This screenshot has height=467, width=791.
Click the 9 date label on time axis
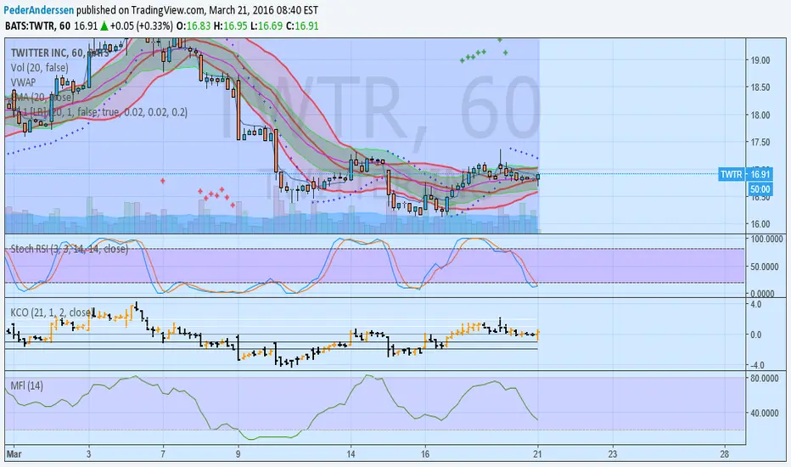238,454
